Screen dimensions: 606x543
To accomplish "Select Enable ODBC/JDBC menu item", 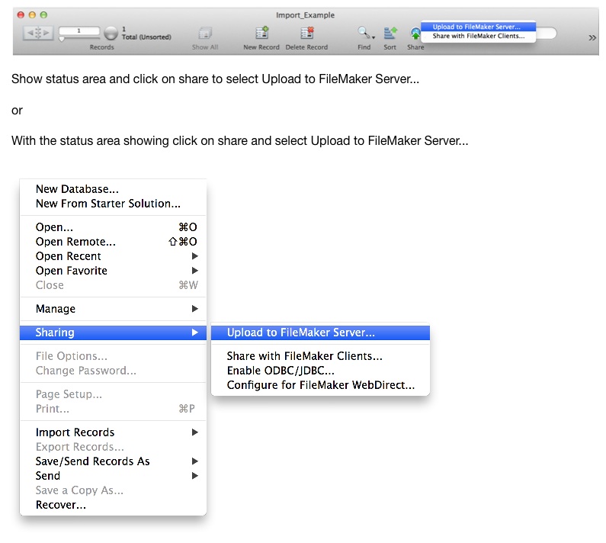I will coord(281,371).
